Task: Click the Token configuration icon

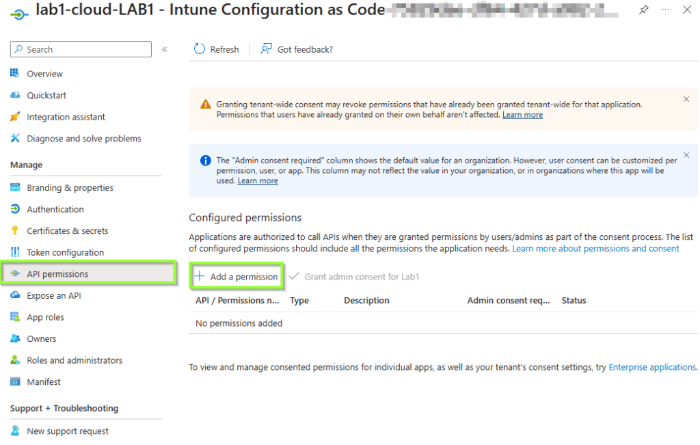Action: tap(15, 252)
